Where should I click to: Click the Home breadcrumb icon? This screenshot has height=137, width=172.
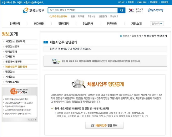click(x=121, y=36)
